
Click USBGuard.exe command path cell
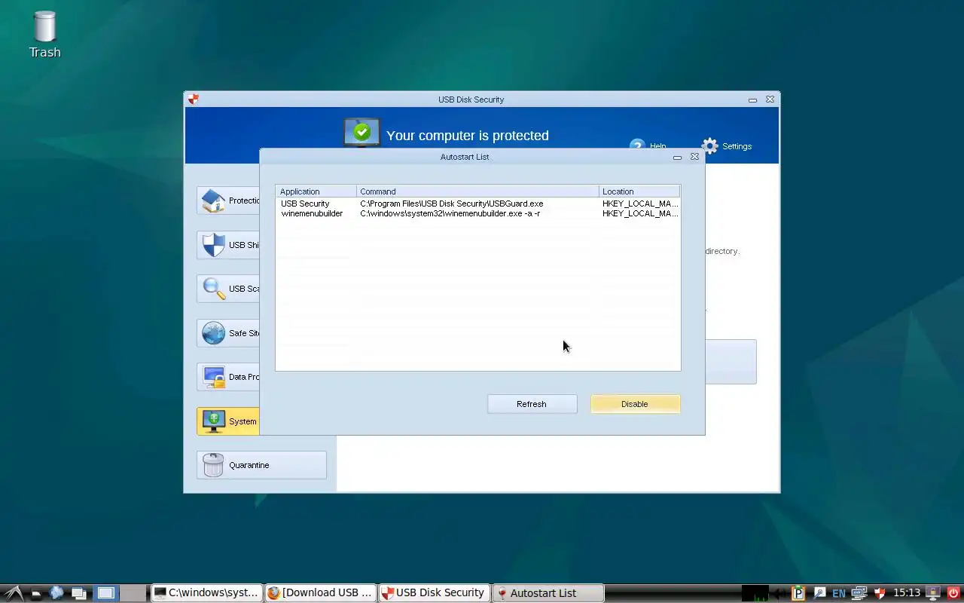coord(452,204)
